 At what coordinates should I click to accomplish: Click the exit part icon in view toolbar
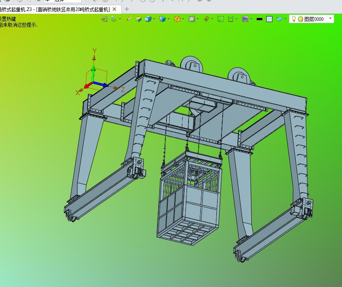(104, 19)
